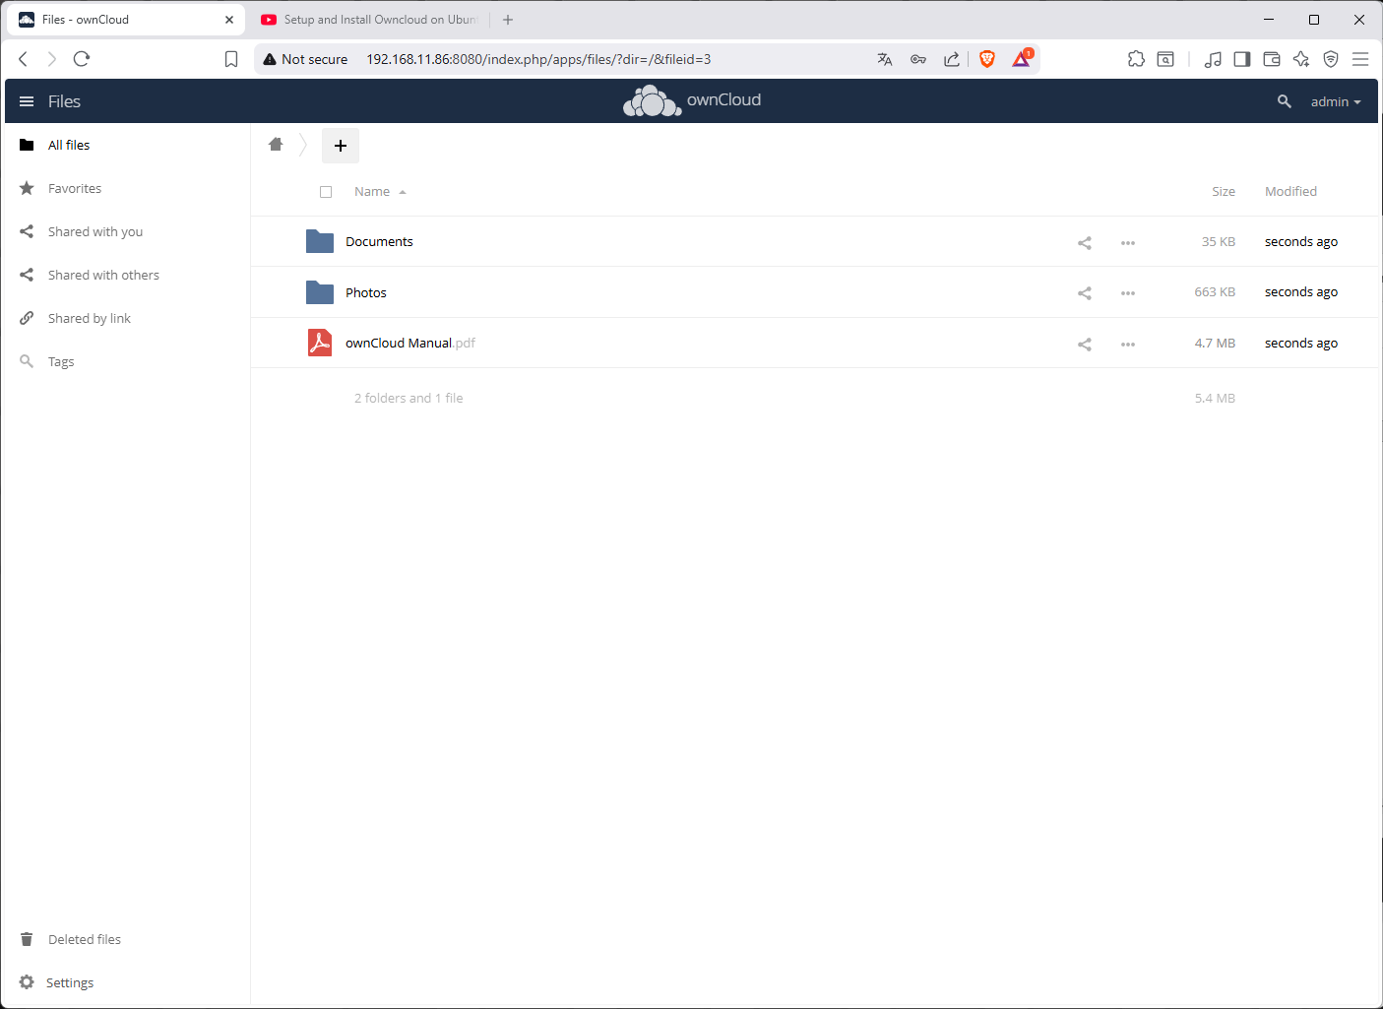The image size is (1383, 1009).
Task: Open the Photos folder
Action: coord(365,292)
